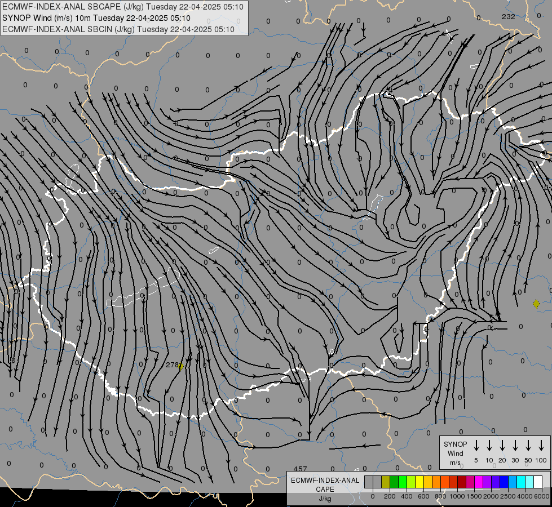
Task: Click the 457 CAPE value near the bottom
Action: [x=300, y=469]
